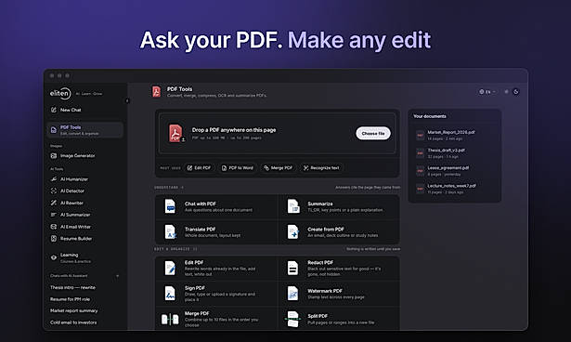Image resolution: width=571 pixels, height=342 pixels.
Task: Go to AI Detector in the sidebar
Action: point(85,191)
